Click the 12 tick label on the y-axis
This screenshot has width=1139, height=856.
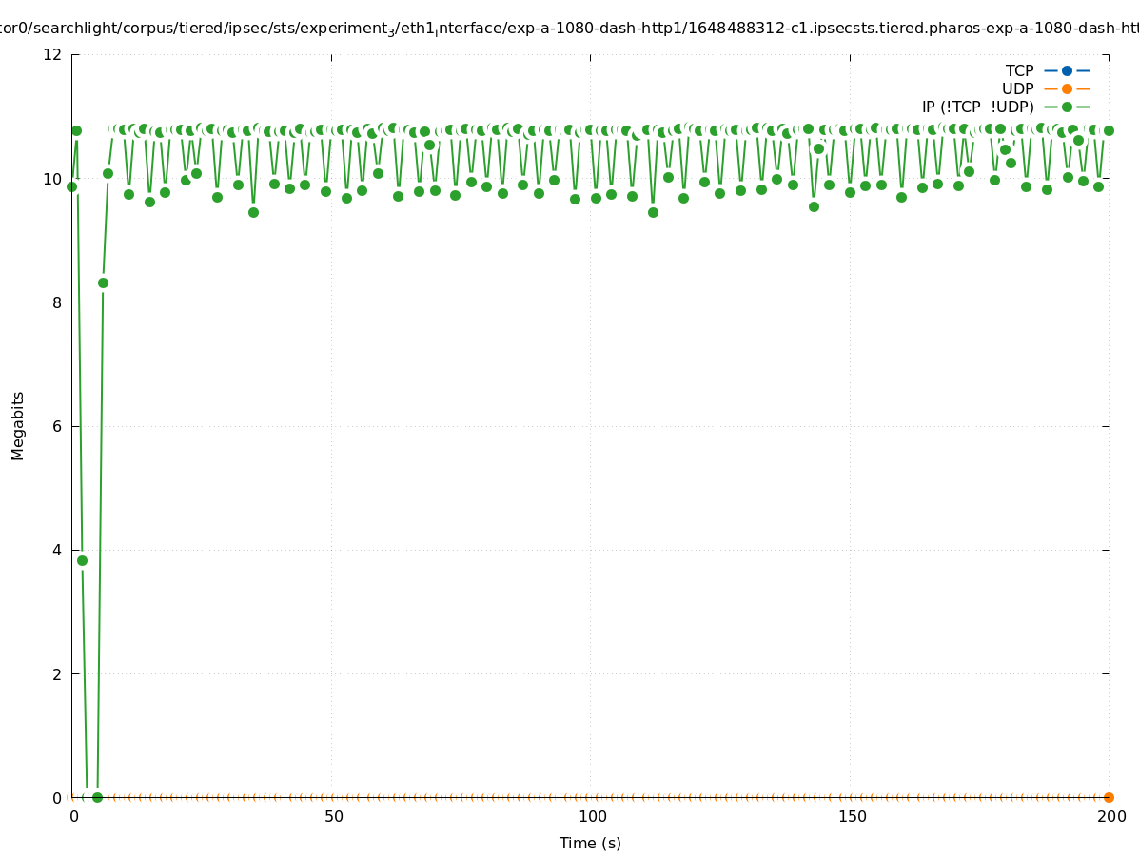tap(52, 55)
